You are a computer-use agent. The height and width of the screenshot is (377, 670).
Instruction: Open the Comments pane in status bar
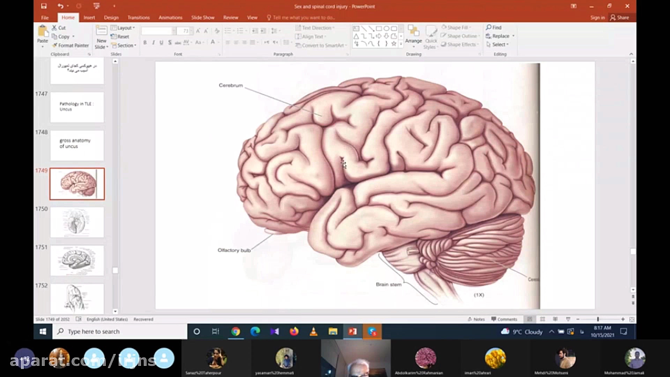[504, 319]
